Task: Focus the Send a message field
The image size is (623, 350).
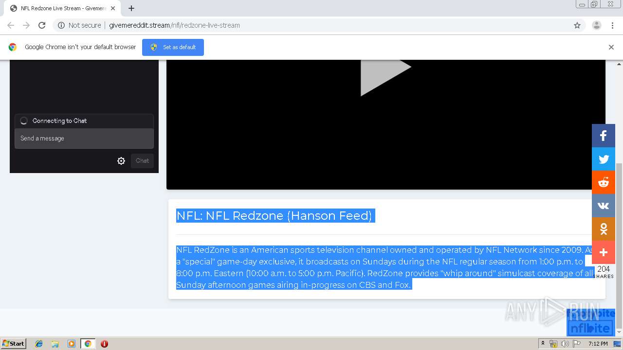Action: [84, 139]
